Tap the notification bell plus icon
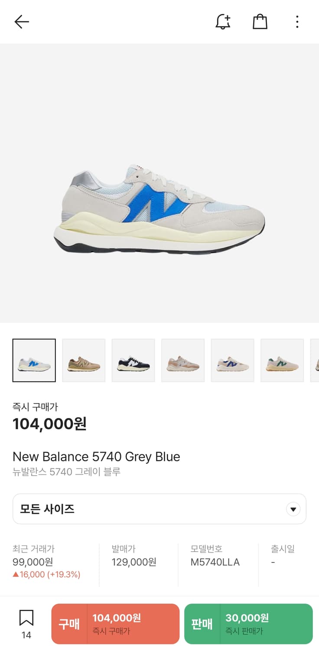The image size is (319, 651). point(223,22)
